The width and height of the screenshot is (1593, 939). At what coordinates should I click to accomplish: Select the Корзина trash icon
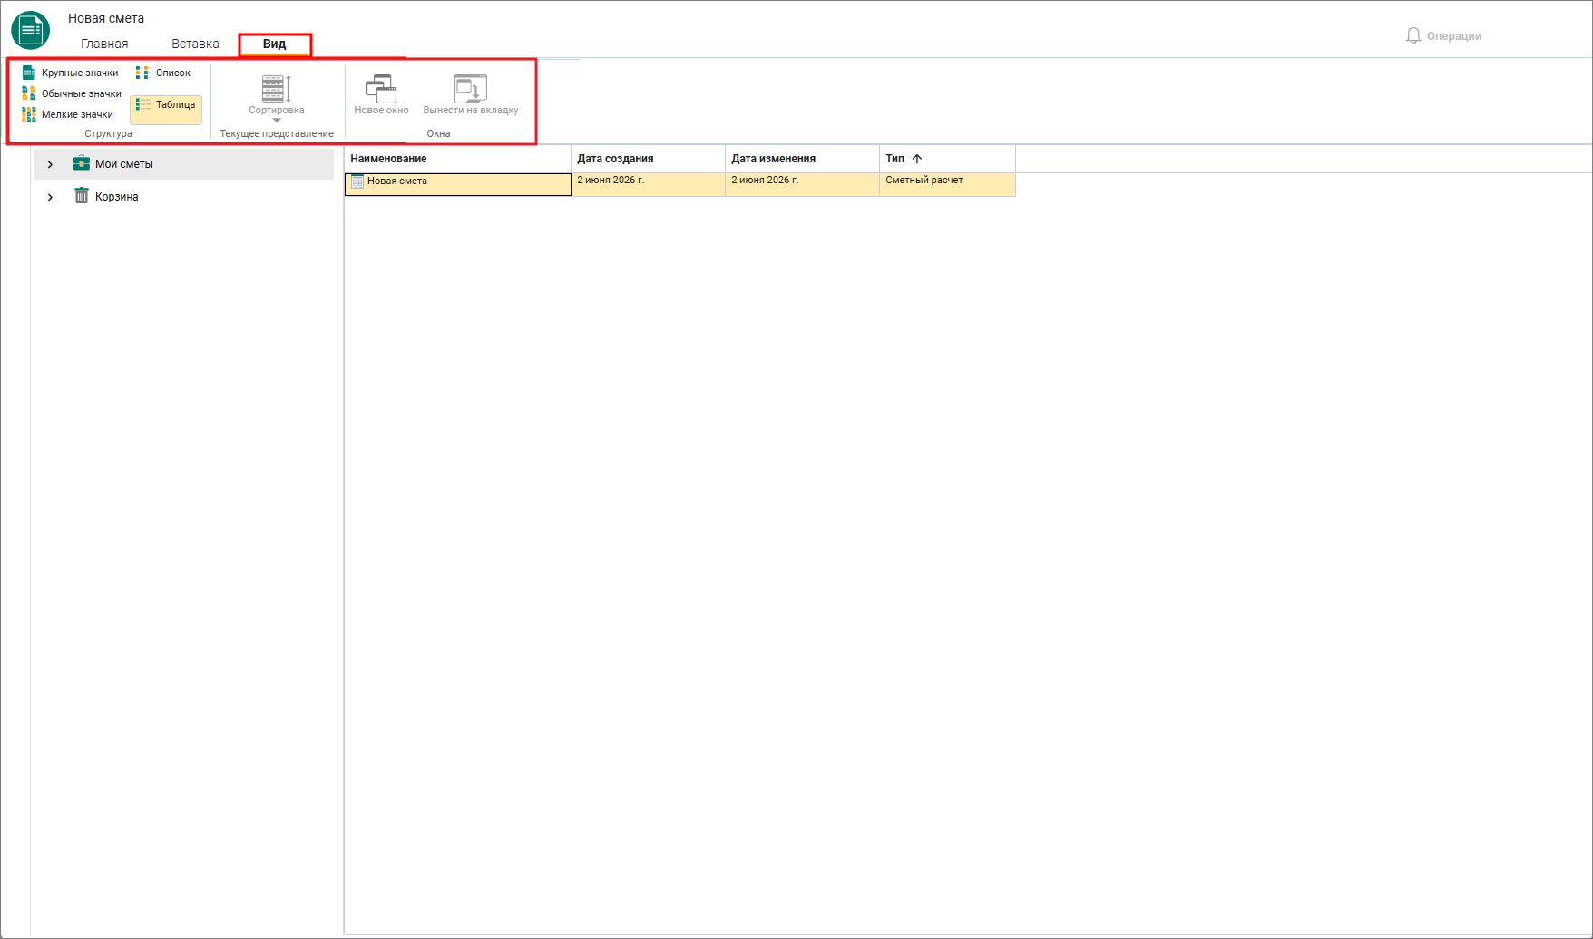click(82, 196)
